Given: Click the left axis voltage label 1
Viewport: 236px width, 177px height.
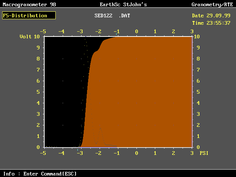Looking at the screenshot, I should click(38, 136).
